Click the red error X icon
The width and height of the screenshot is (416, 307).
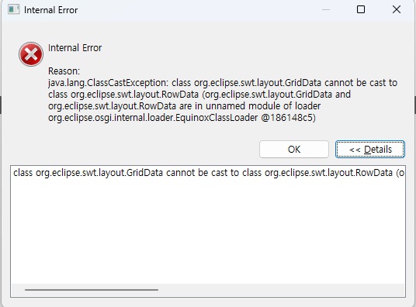31,54
